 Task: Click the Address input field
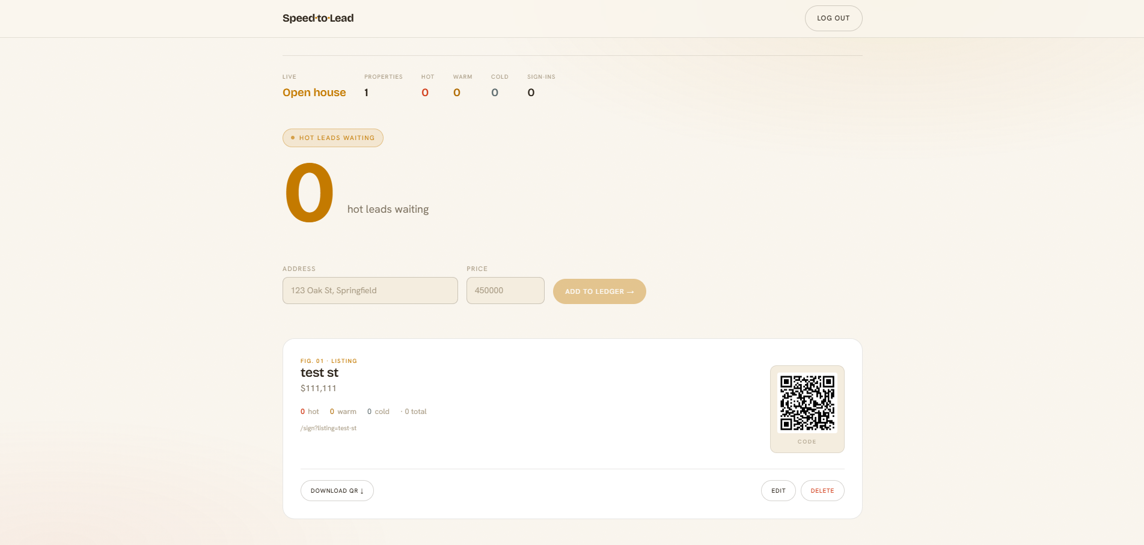point(370,290)
